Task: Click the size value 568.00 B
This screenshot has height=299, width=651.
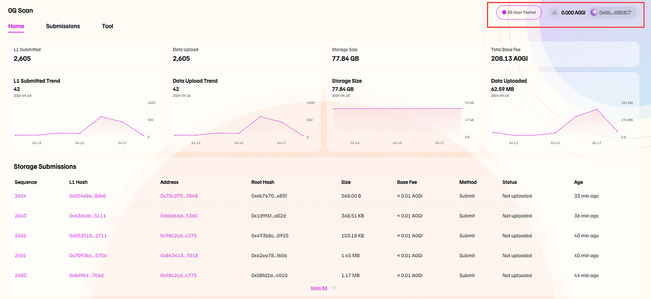Action: pyautogui.click(x=351, y=196)
